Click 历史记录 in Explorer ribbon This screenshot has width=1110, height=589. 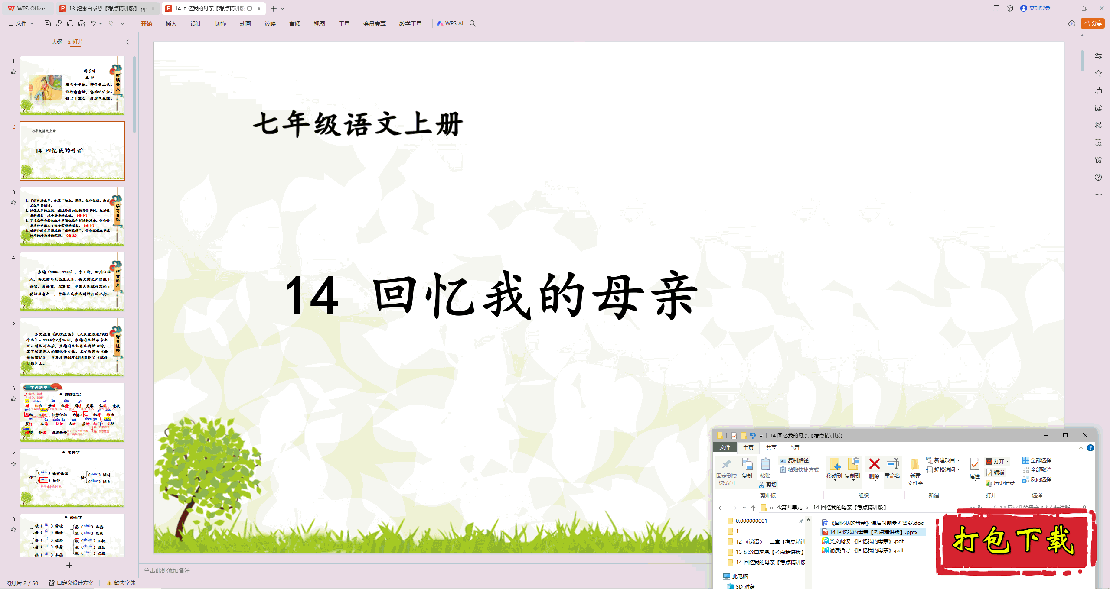1000,483
